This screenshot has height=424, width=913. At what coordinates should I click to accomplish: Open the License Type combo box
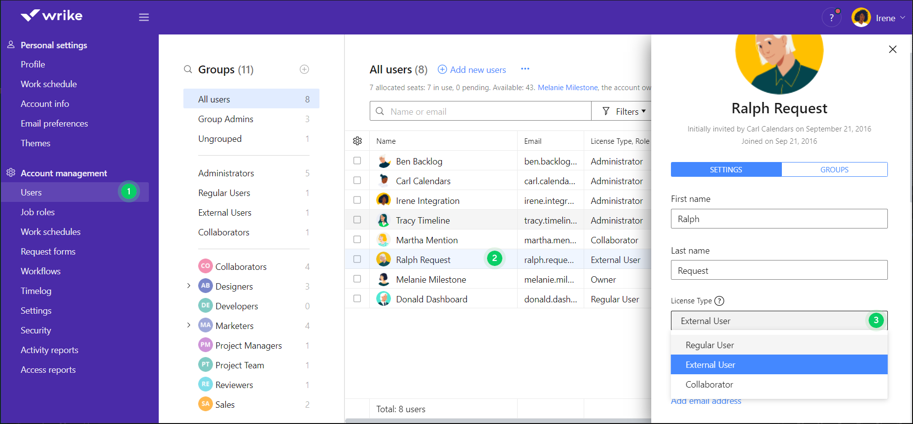click(779, 321)
